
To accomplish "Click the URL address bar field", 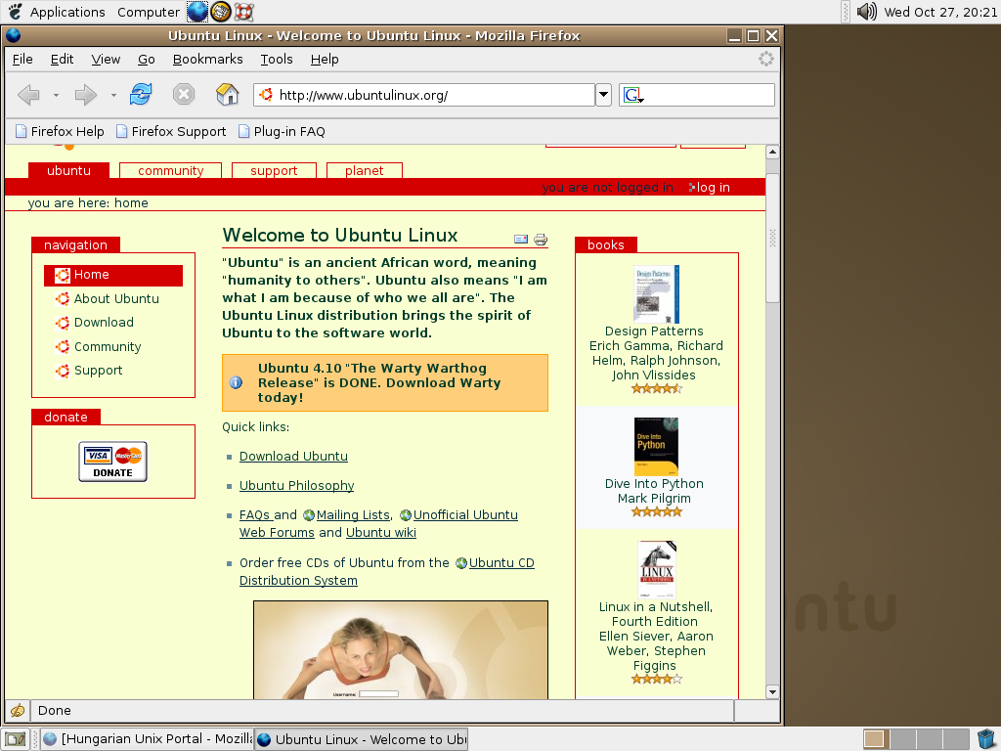I will point(424,95).
